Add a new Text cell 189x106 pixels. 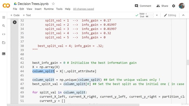tap(27, 15)
